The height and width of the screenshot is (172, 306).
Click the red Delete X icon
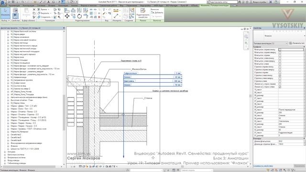99,17
